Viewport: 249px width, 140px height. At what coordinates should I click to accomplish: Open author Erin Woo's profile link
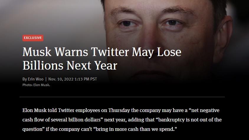[36, 79]
